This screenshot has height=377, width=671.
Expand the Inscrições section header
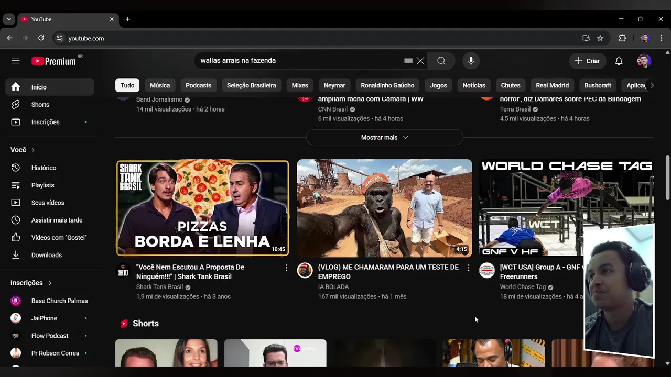[x=31, y=283]
